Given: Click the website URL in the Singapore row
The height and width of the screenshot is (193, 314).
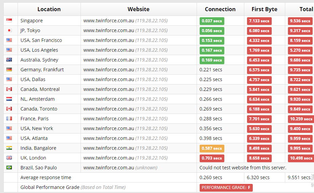Looking at the screenshot, I should pyautogui.click(x=109, y=21).
